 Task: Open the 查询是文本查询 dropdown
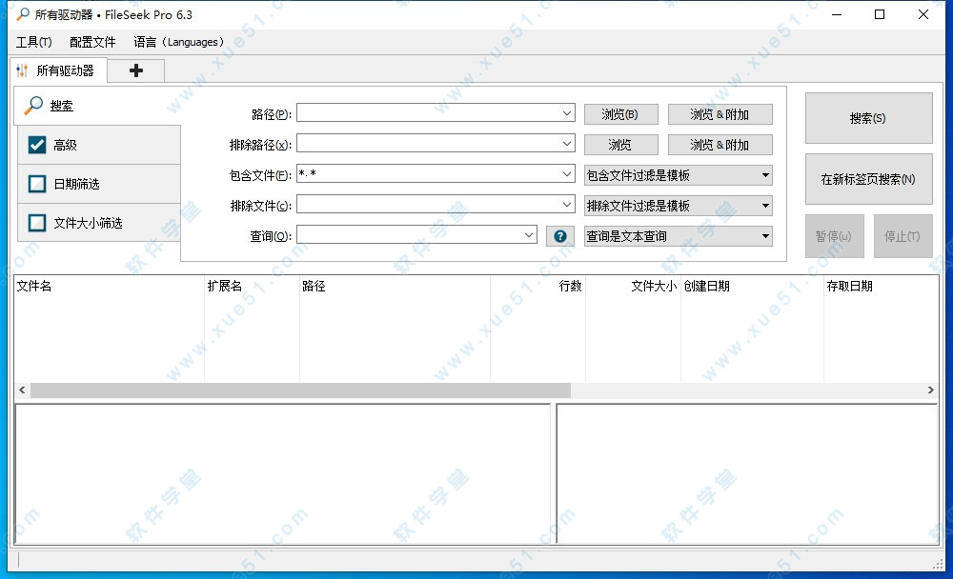(x=678, y=235)
